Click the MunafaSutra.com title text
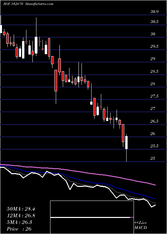Viewport: 167px width, 234px height. [x=38, y=4]
